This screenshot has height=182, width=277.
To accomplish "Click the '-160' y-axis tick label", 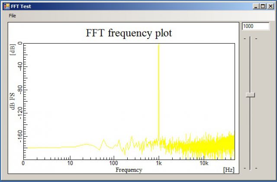I will click(20, 136).
